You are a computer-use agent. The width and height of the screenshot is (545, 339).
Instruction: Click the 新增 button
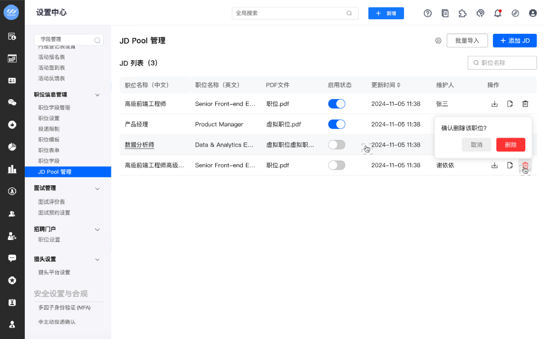386,13
